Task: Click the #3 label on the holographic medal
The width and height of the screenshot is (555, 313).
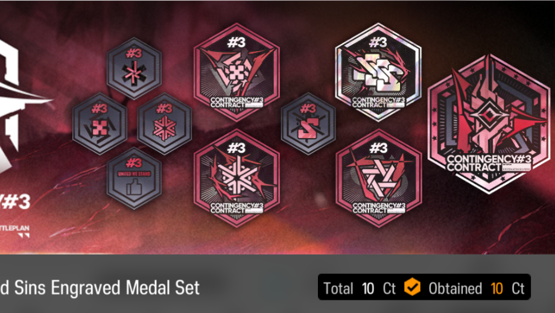Action: coord(378,43)
